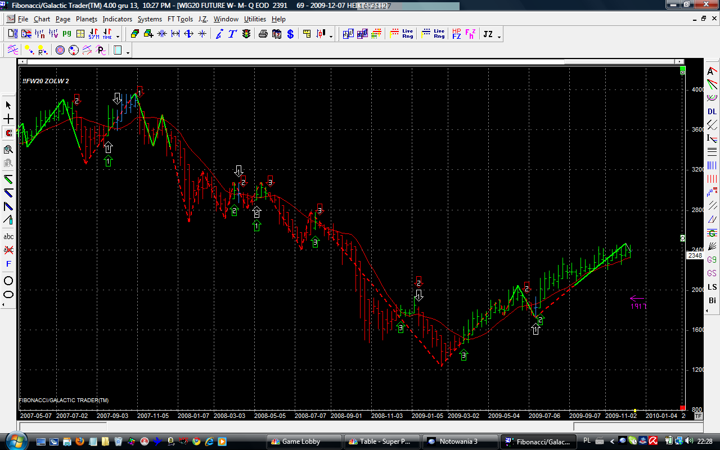Viewport: 720px width, 450px height.
Task: Expand the dropdown arrow next to JZ
Action: coord(499,37)
